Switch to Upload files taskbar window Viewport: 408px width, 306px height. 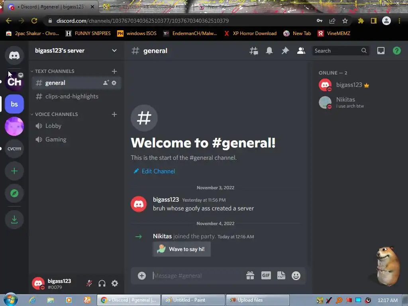[258, 300]
